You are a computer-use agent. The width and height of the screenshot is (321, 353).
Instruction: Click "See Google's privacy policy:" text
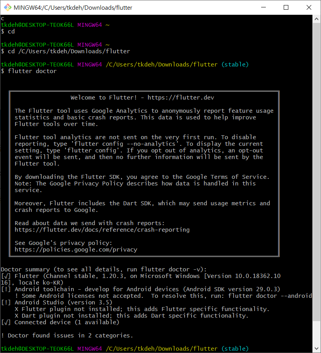click(x=63, y=243)
